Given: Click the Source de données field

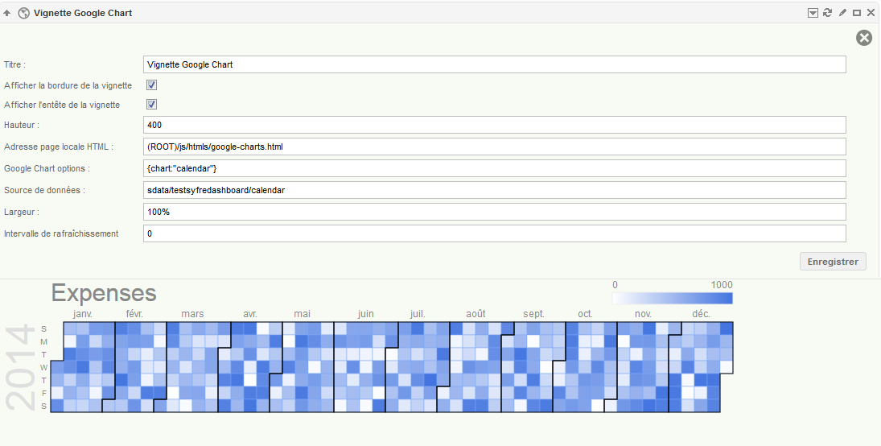Looking at the screenshot, I should point(495,190).
